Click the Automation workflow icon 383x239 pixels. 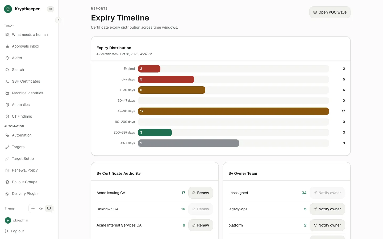(7, 135)
